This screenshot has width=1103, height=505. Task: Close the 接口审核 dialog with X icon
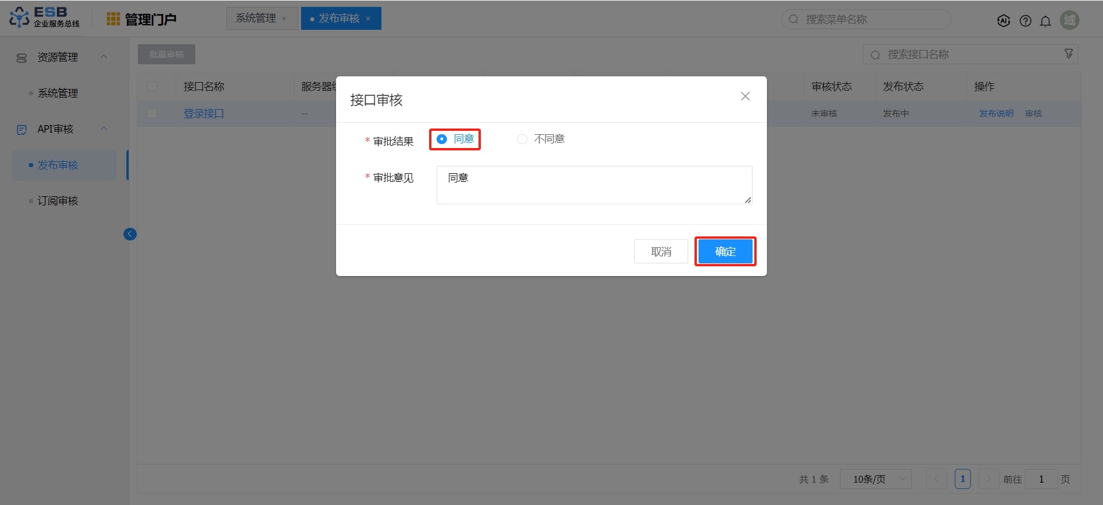[745, 96]
